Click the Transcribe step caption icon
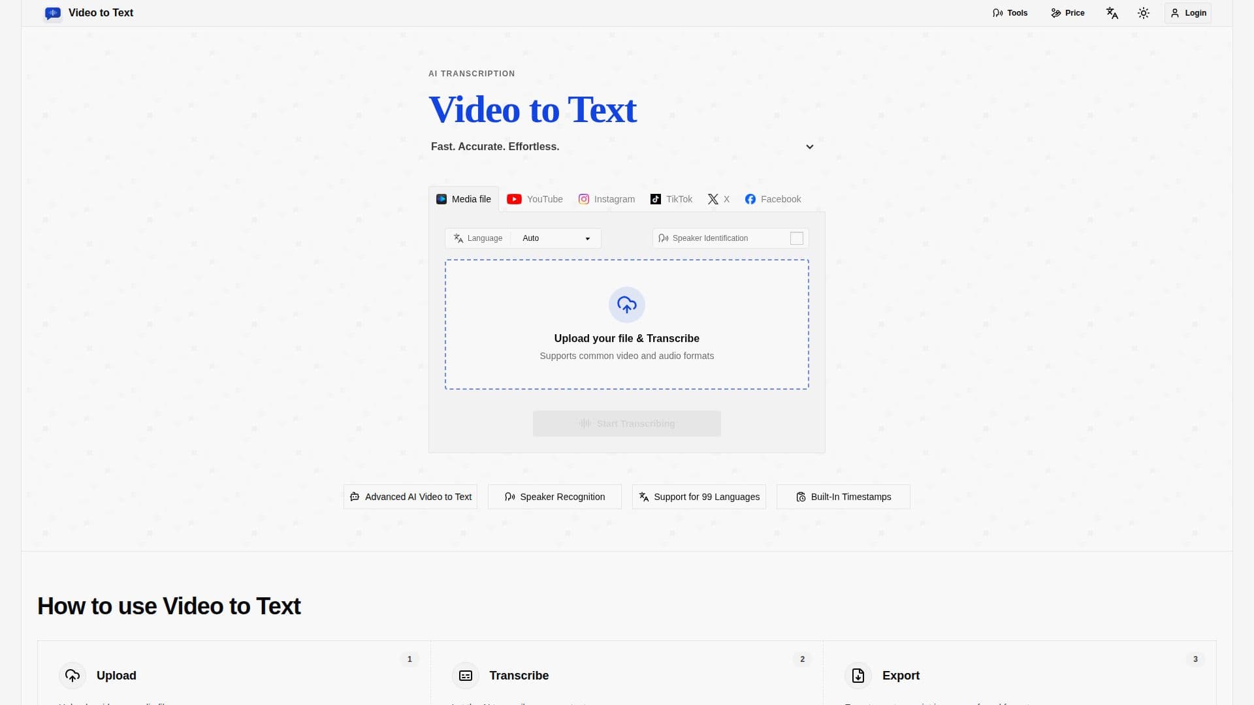1254x705 pixels. [466, 676]
